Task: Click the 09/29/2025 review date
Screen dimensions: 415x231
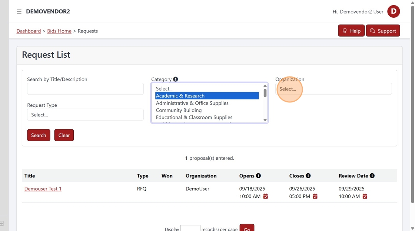Action: tap(352, 189)
